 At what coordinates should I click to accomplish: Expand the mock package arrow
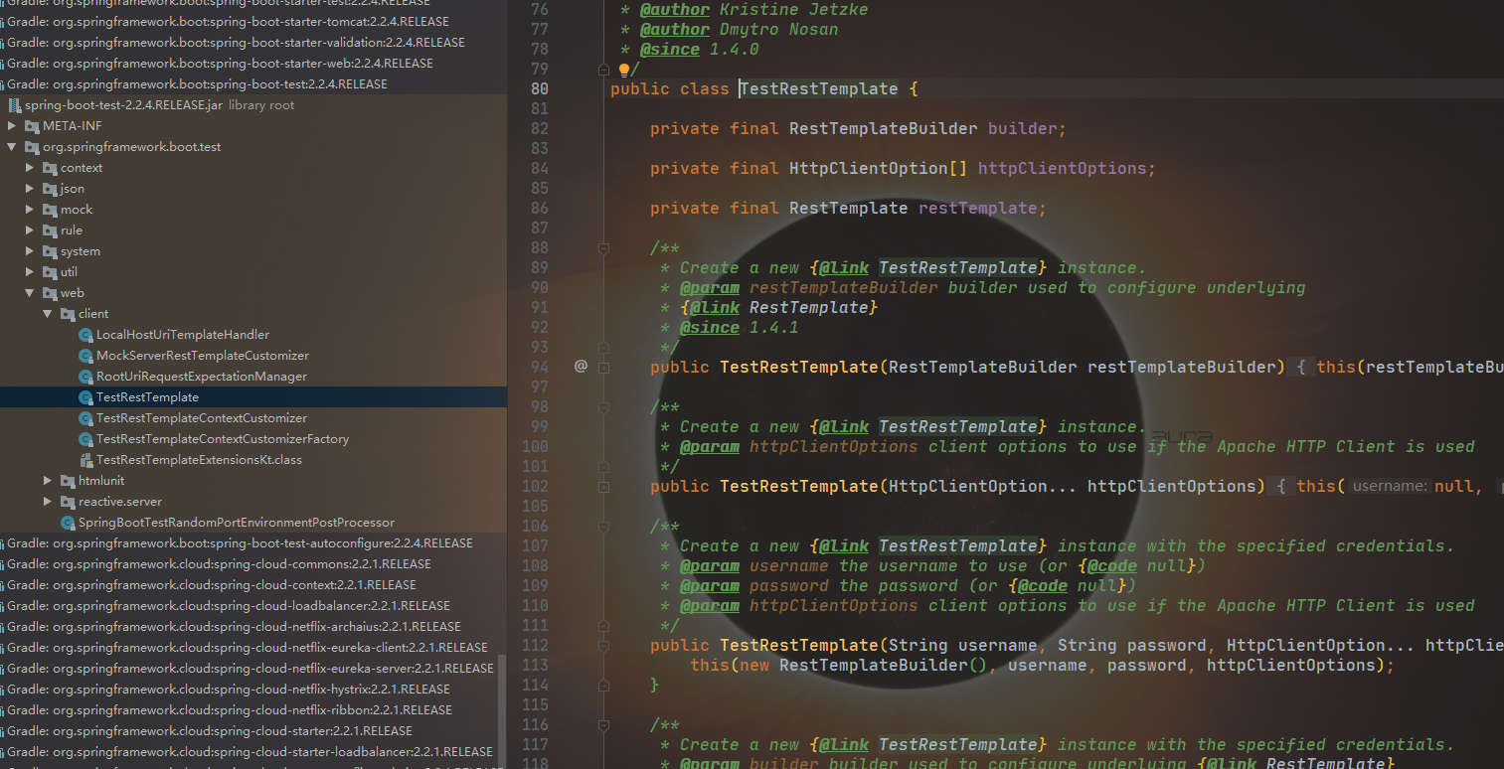tap(30, 210)
